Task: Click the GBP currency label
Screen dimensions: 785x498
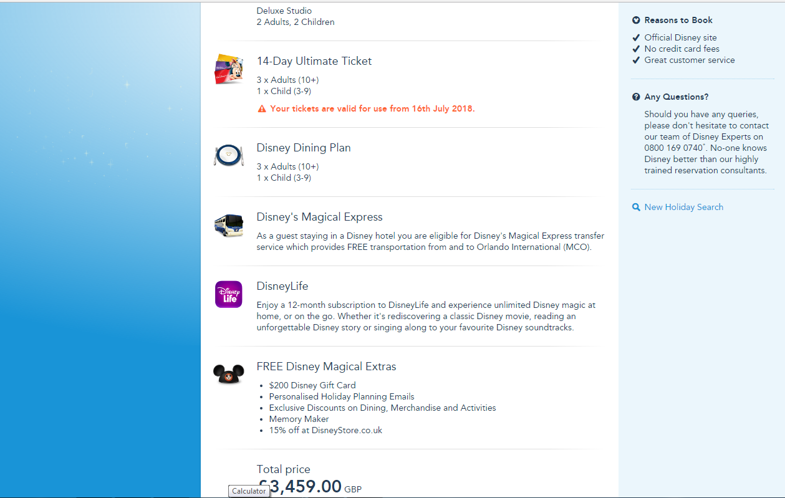Action: (353, 489)
